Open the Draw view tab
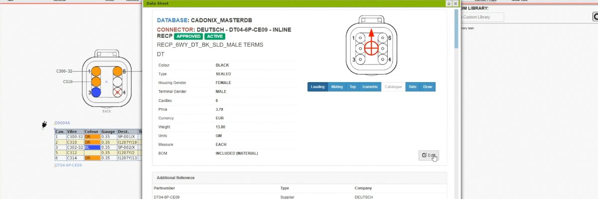 coord(428,87)
